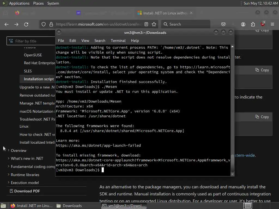Save page to Pocket
This screenshot has height=209, width=279.
(223, 24)
